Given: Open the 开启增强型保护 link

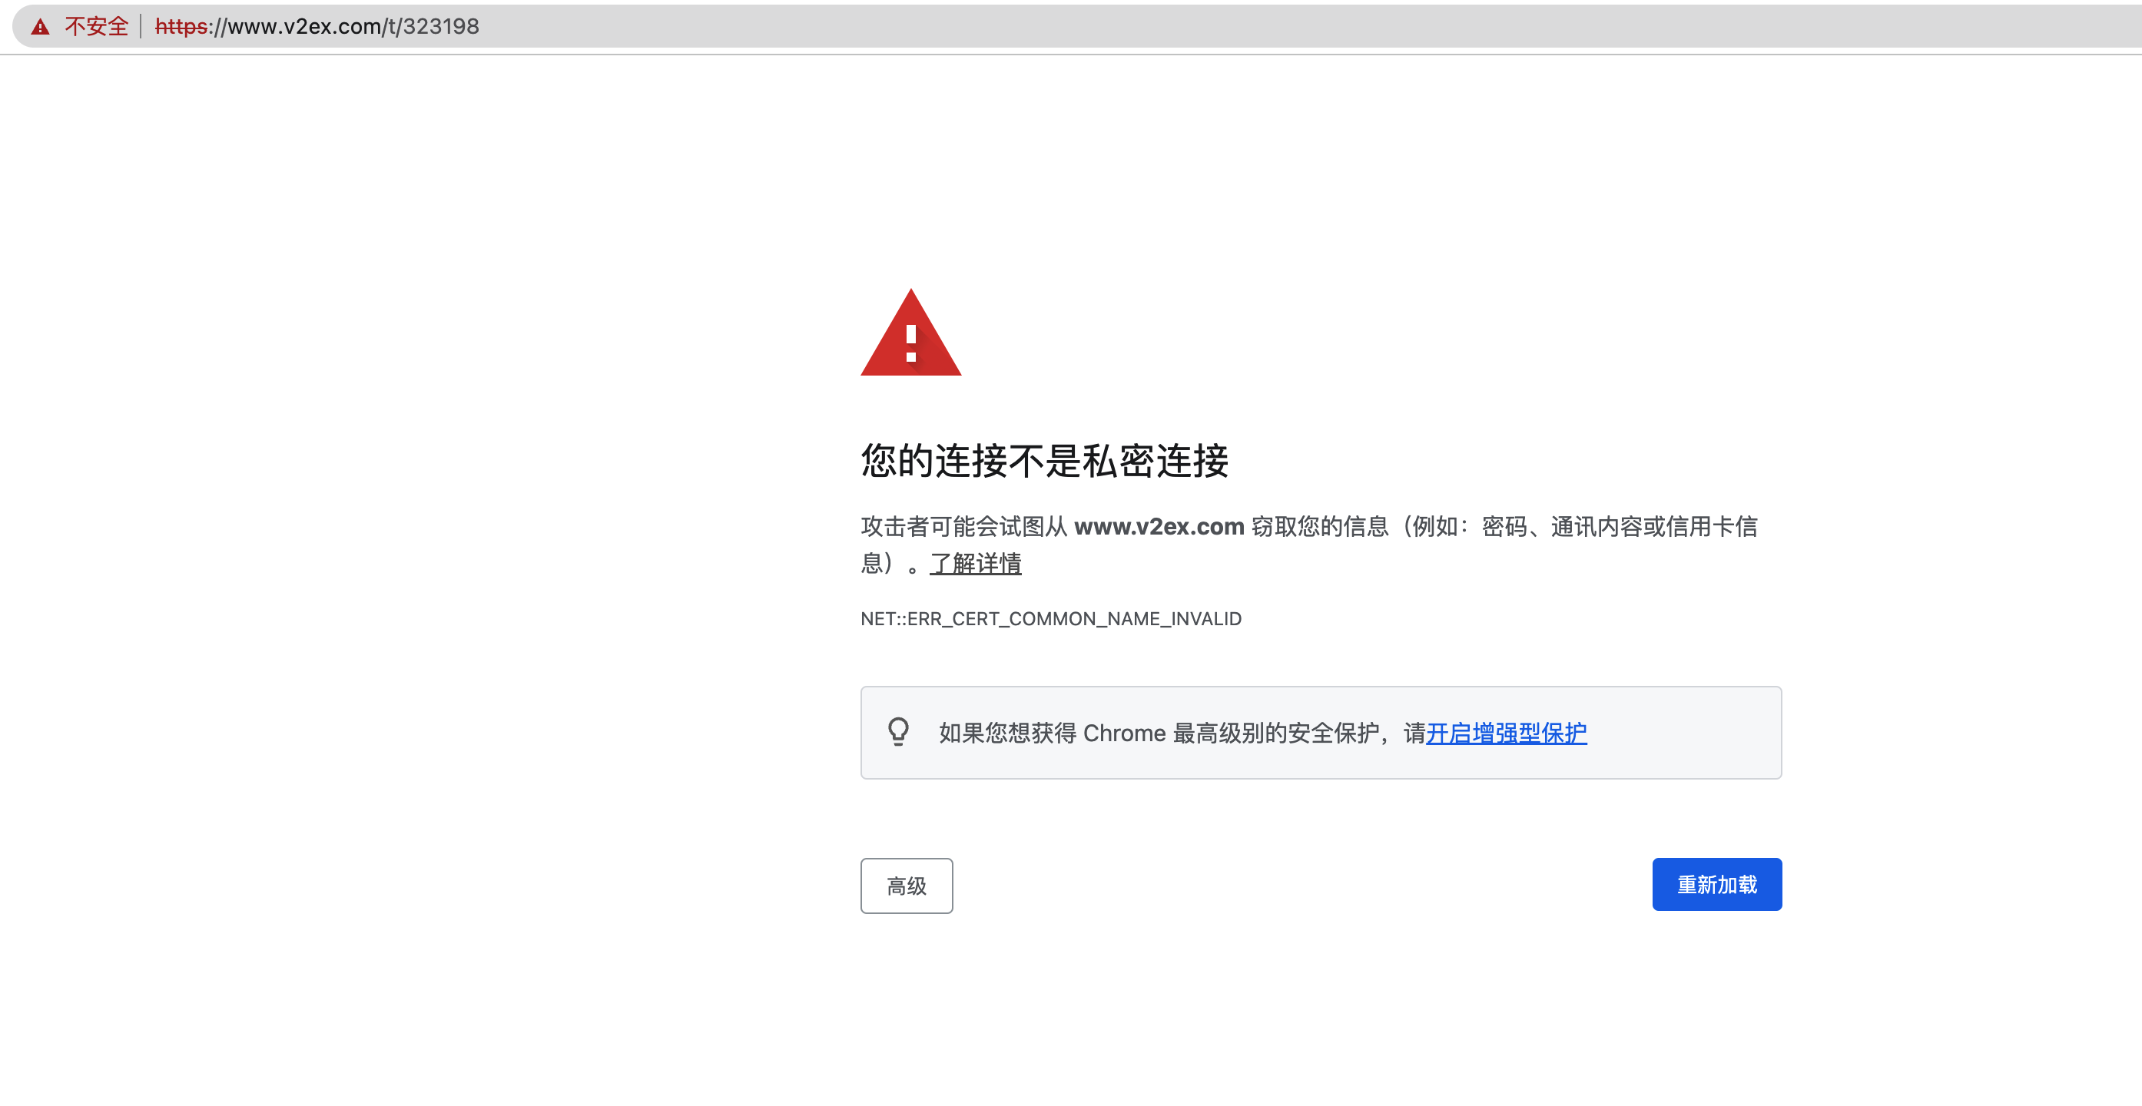Looking at the screenshot, I should [x=1506, y=733].
